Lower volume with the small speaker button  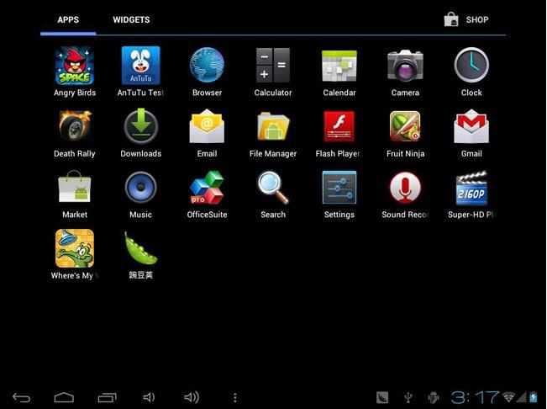point(149,397)
